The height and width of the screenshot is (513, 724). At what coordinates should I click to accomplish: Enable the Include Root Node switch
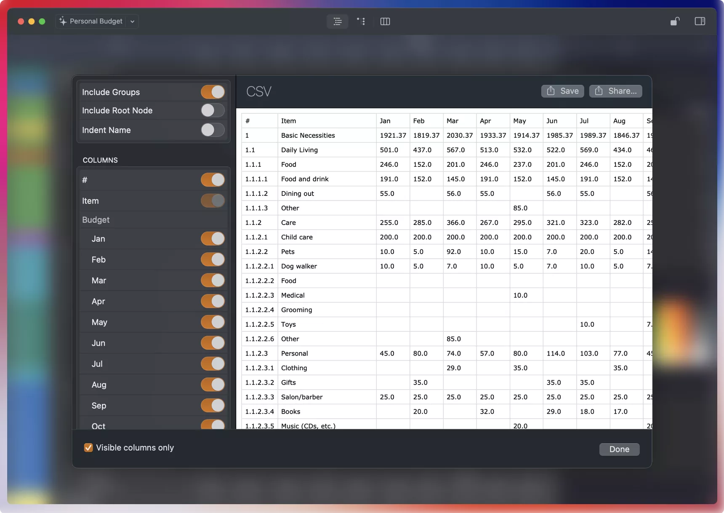tap(213, 110)
